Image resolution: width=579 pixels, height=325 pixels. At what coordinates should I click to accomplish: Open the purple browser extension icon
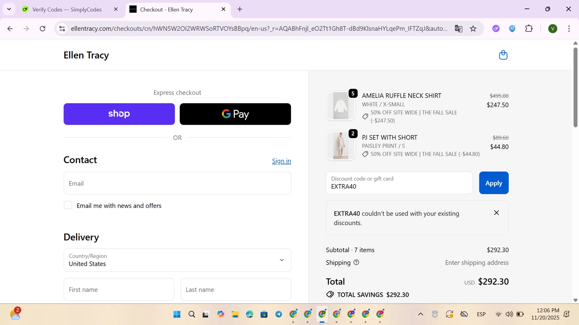tap(496, 28)
